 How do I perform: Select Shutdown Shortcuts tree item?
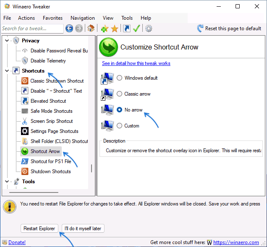click(50, 171)
